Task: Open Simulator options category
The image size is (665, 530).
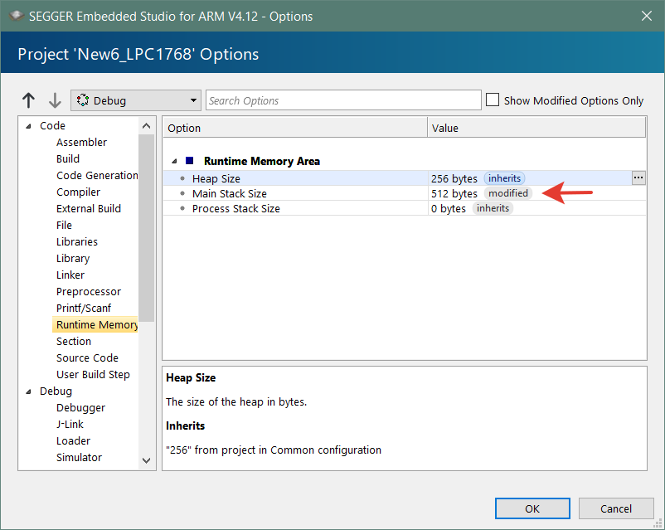Action: (x=80, y=458)
